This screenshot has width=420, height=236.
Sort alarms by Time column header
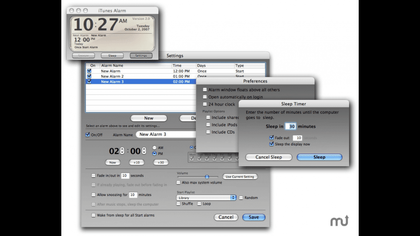point(177,66)
